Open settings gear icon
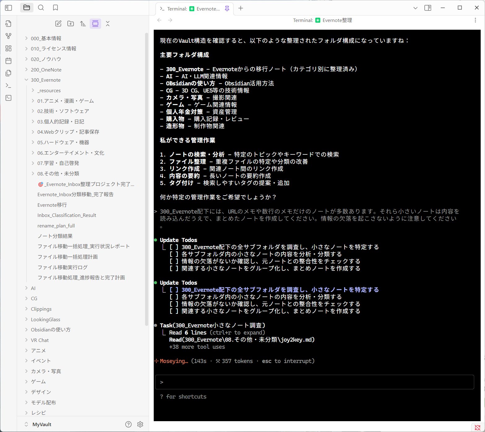The height and width of the screenshot is (432, 485). pos(140,424)
